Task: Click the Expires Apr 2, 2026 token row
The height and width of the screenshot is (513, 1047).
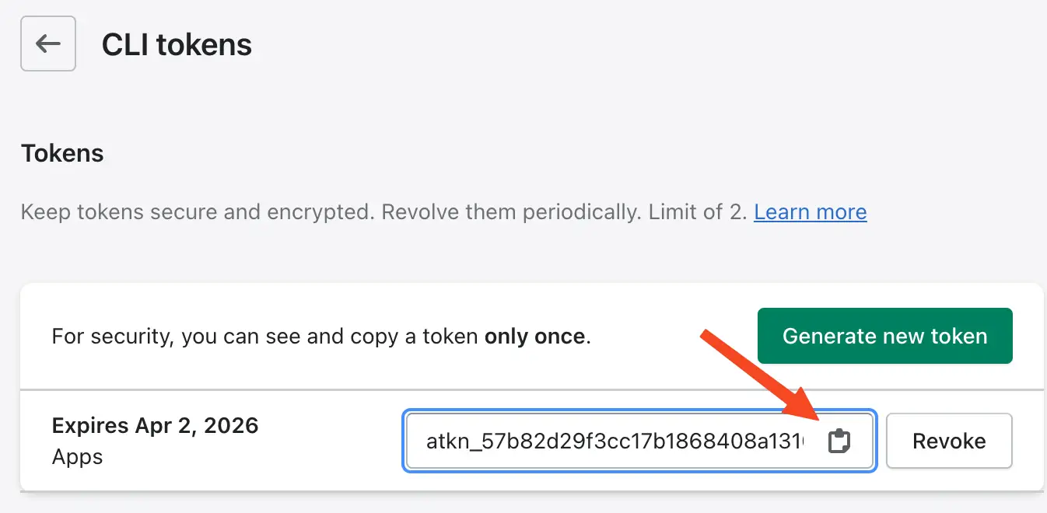Action: (x=155, y=425)
